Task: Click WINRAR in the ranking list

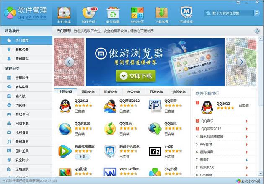Action: (x=207, y=168)
